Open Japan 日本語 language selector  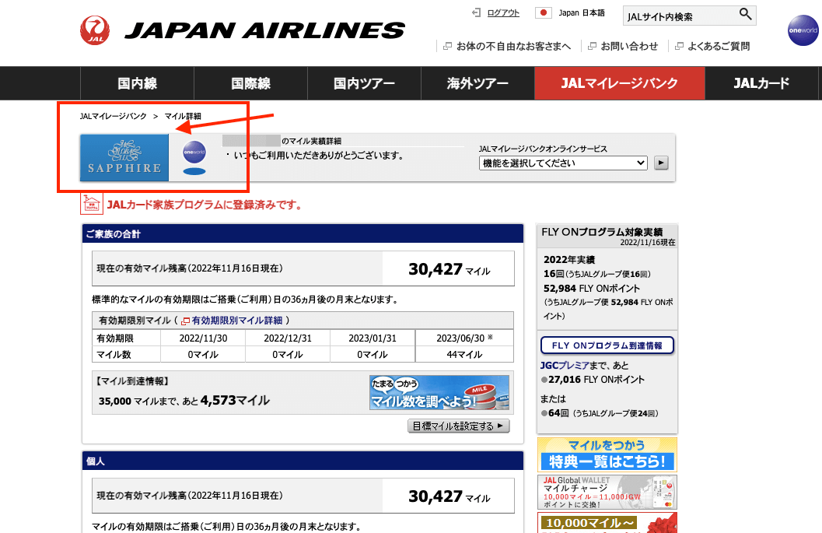point(582,12)
